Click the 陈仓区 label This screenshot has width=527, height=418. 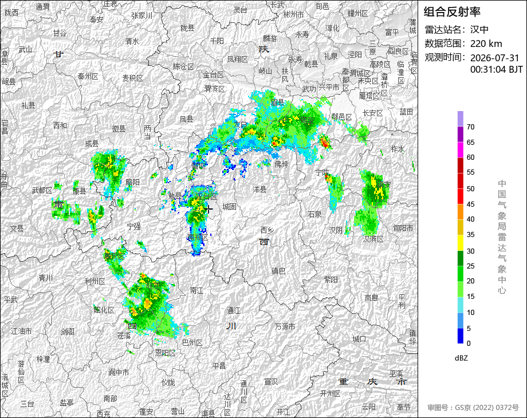pos(183,67)
